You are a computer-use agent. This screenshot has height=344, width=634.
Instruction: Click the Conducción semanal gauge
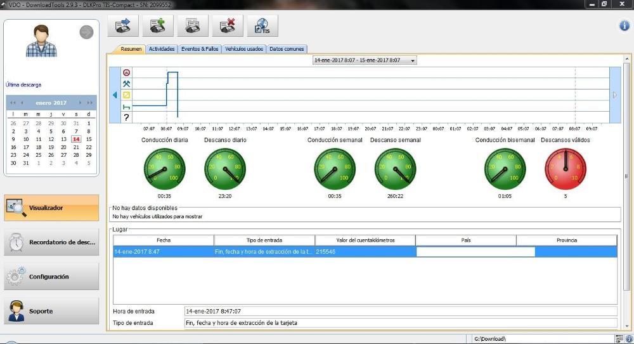335,169
